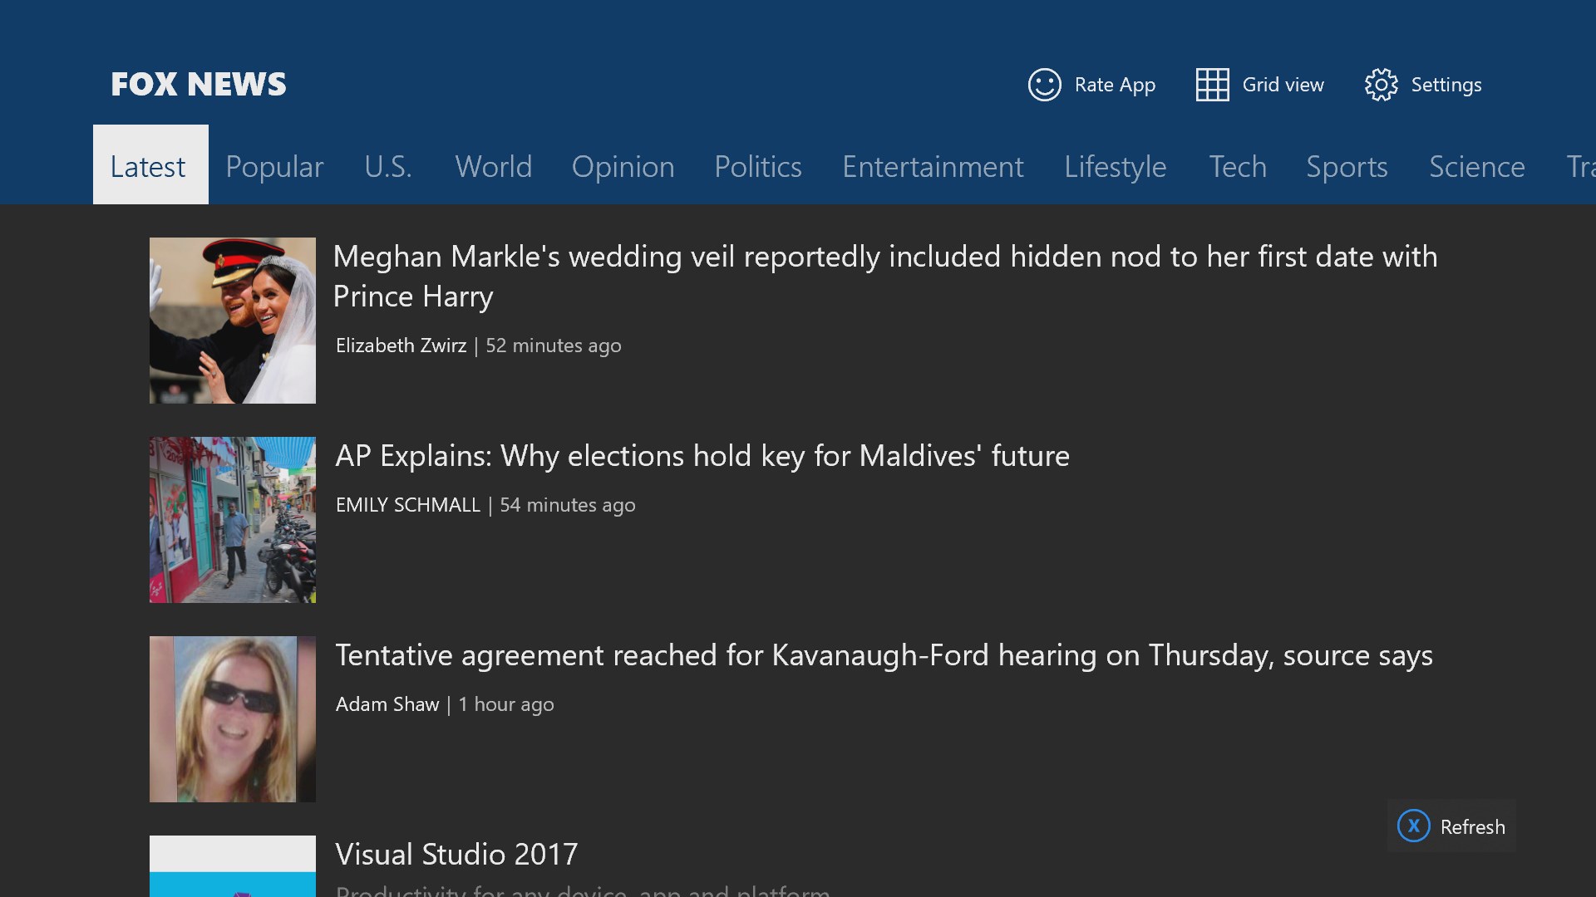1596x897 pixels.
Task: Open the Meghan Markle wedding veil thumbnail
Action: (233, 321)
